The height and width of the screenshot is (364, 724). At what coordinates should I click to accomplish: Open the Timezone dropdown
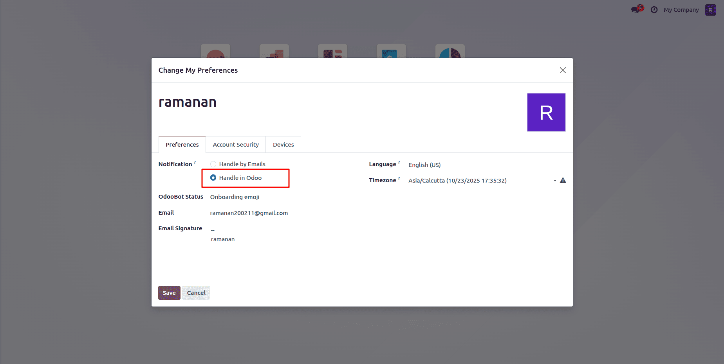(554, 180)
